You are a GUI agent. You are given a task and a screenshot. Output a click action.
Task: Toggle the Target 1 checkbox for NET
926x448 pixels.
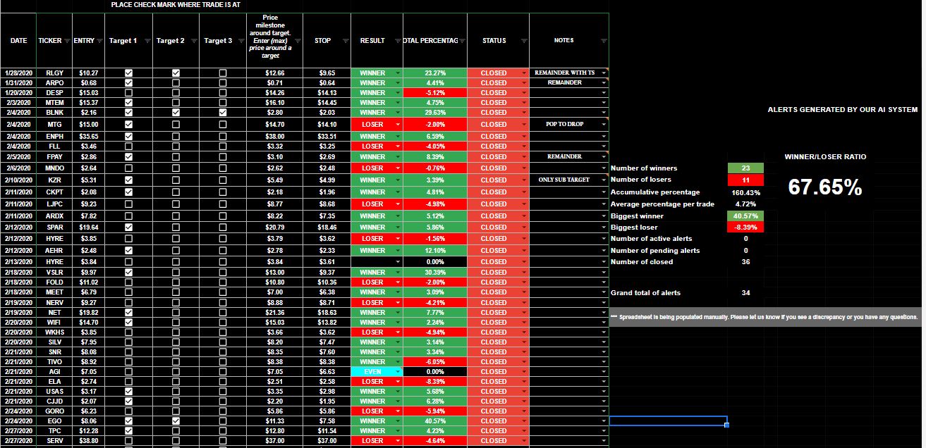pos(128,313)
